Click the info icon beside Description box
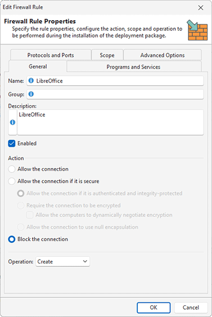Viewport: 212px width, 317px height. pyautogui.click(x=12, y=123)
